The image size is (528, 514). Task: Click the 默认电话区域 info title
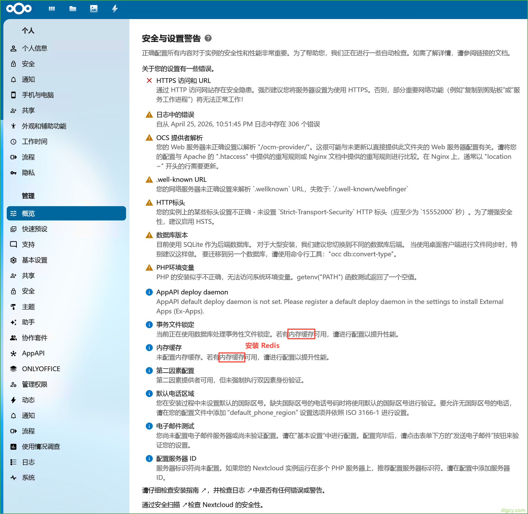[175, 394]
